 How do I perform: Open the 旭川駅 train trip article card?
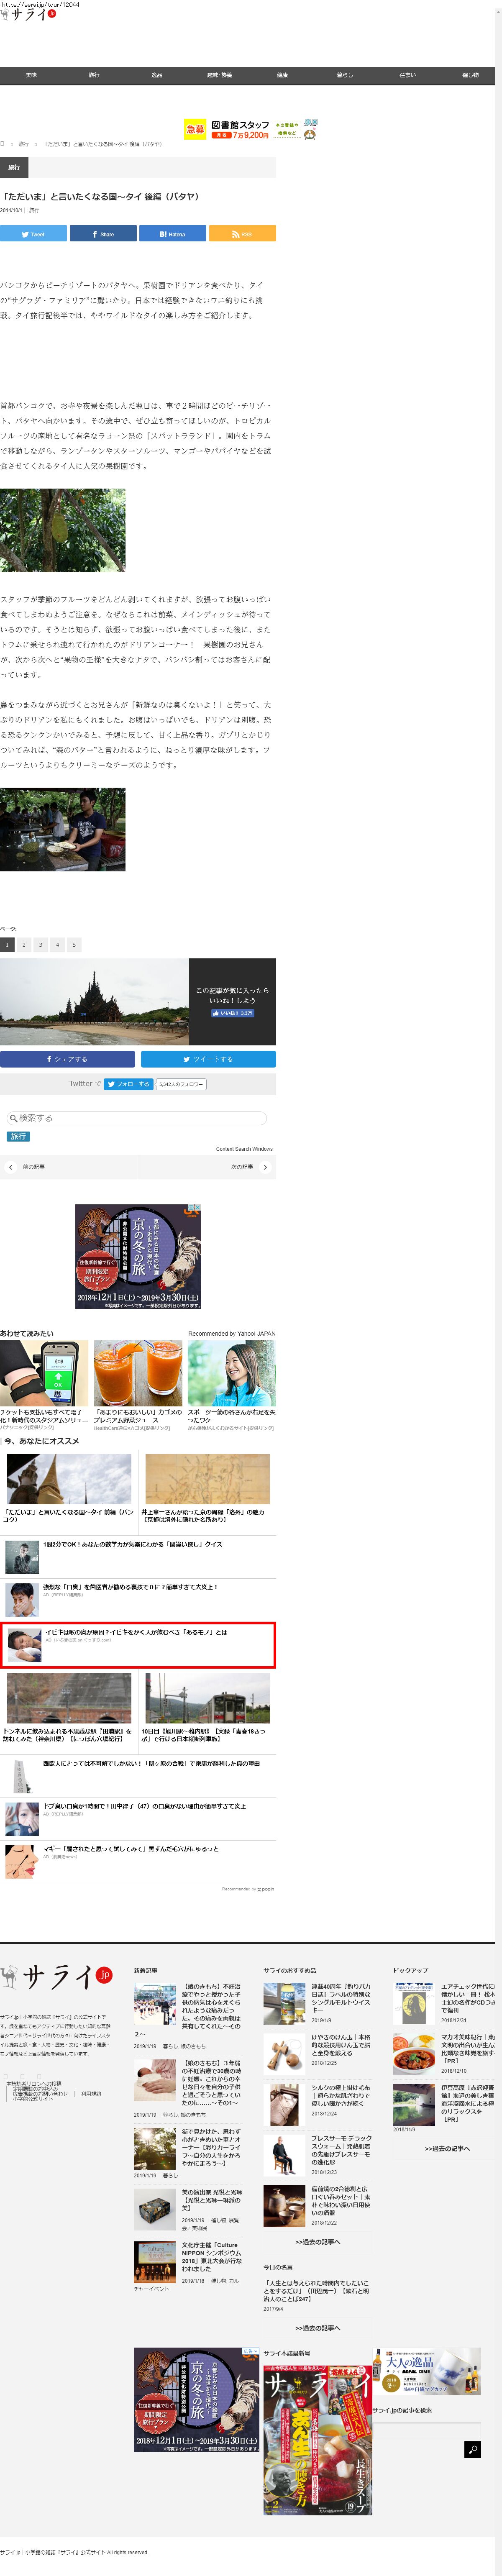[x=207, y=1709]
